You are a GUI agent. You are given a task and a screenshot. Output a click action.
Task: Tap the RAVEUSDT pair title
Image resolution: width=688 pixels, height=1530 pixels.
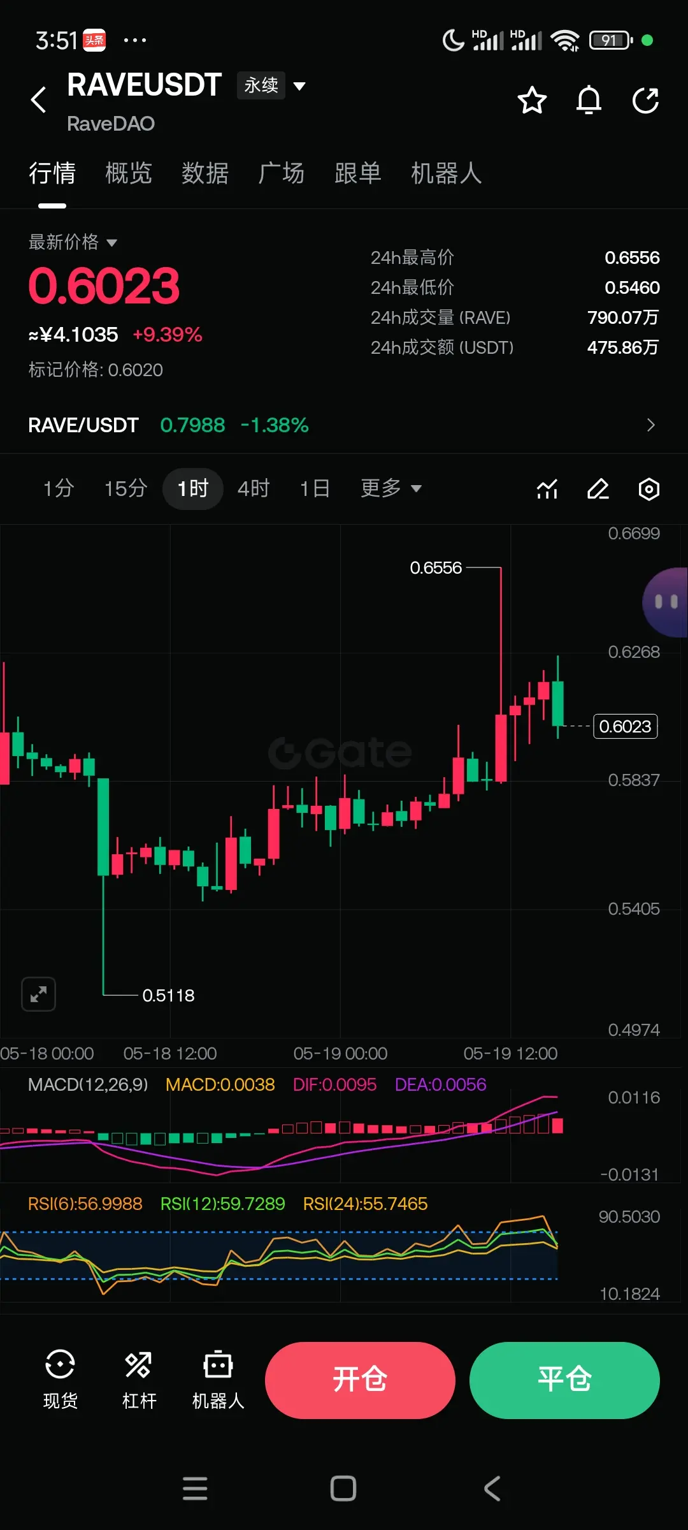point(145,85)
